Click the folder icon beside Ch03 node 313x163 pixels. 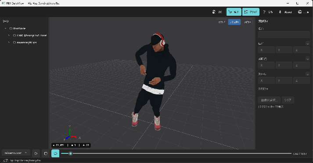14,35
